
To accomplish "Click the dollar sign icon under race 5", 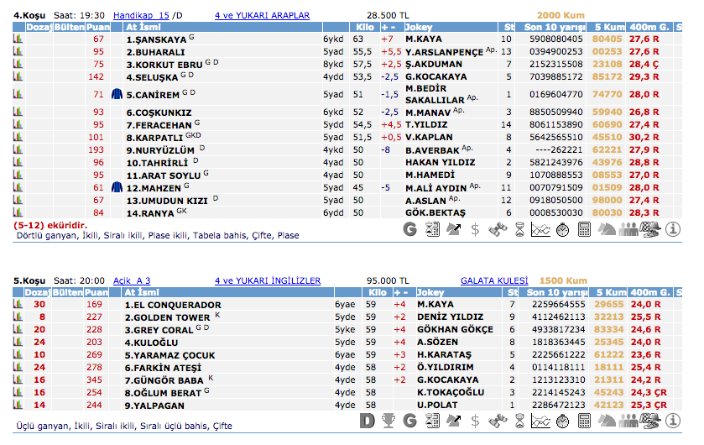I will pos(476,419).
